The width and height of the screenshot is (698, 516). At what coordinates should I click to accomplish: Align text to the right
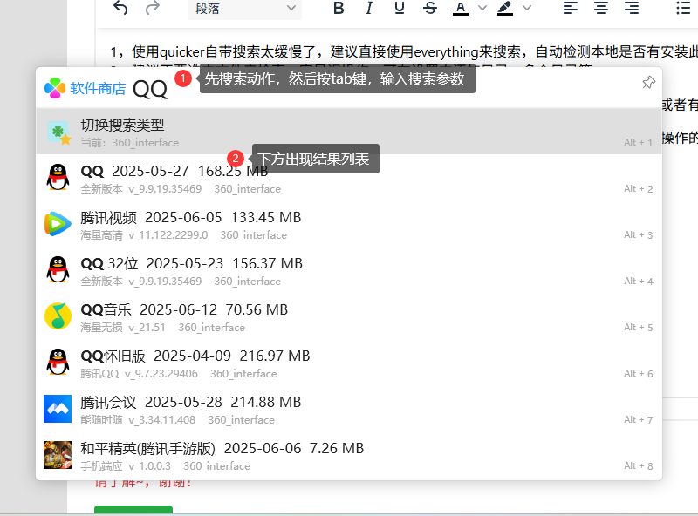click(x=632, y=8)
